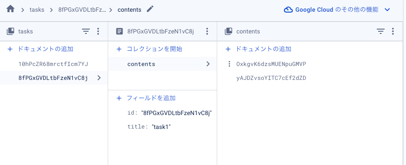The width and height of the screenshot is (406, 165).
Task: Click the 8fPGxGVDLtbFzeN1vC8j panel header title
Action: coord(160,31)
